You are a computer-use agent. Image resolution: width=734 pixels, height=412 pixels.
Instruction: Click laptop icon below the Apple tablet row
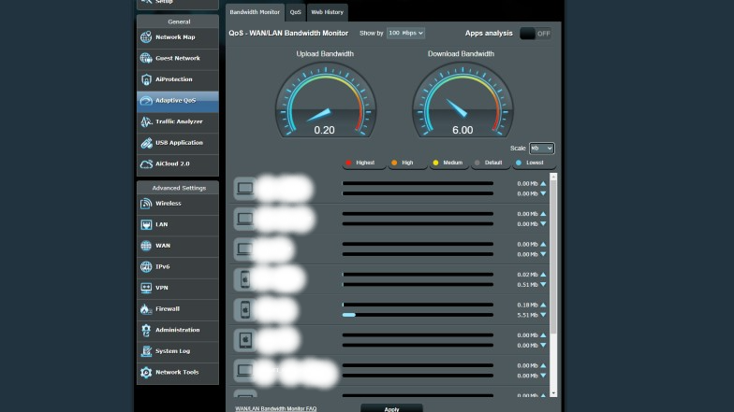[245, 370]
